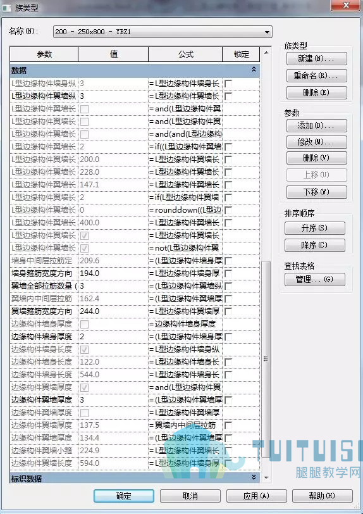Click value 3 of 翼墙全部拉筋数量 row
This screenshot has width=363, height=514.
pos(113,286)
